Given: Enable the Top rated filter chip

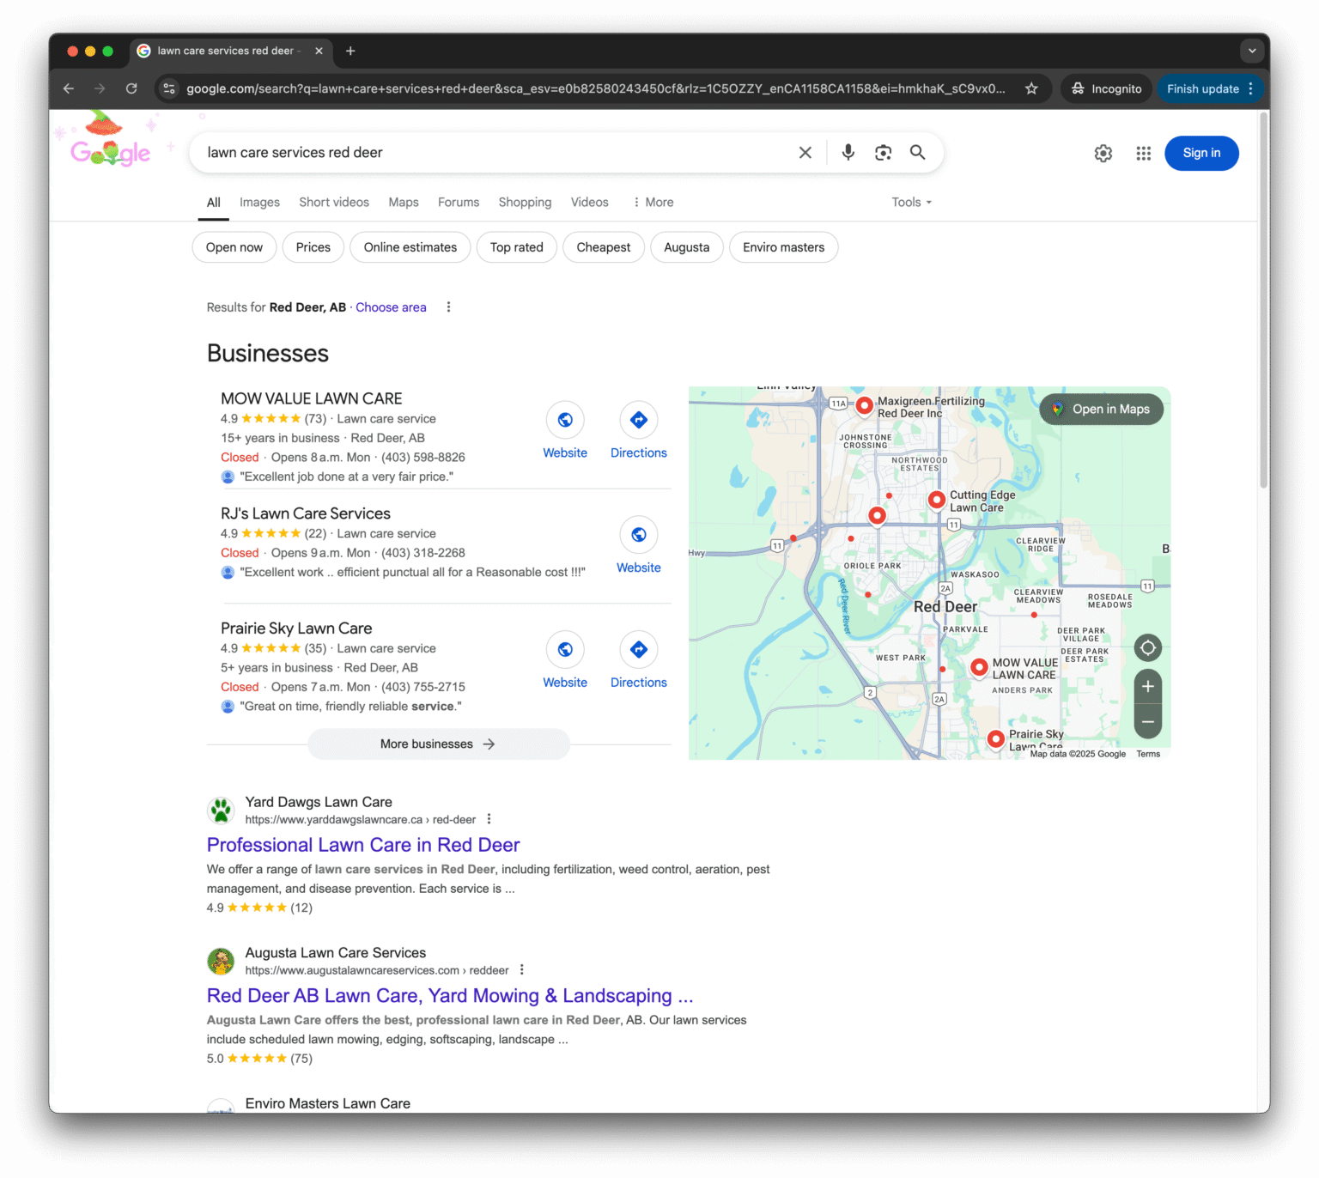Looking at the screenshot, I should point(516,247).
